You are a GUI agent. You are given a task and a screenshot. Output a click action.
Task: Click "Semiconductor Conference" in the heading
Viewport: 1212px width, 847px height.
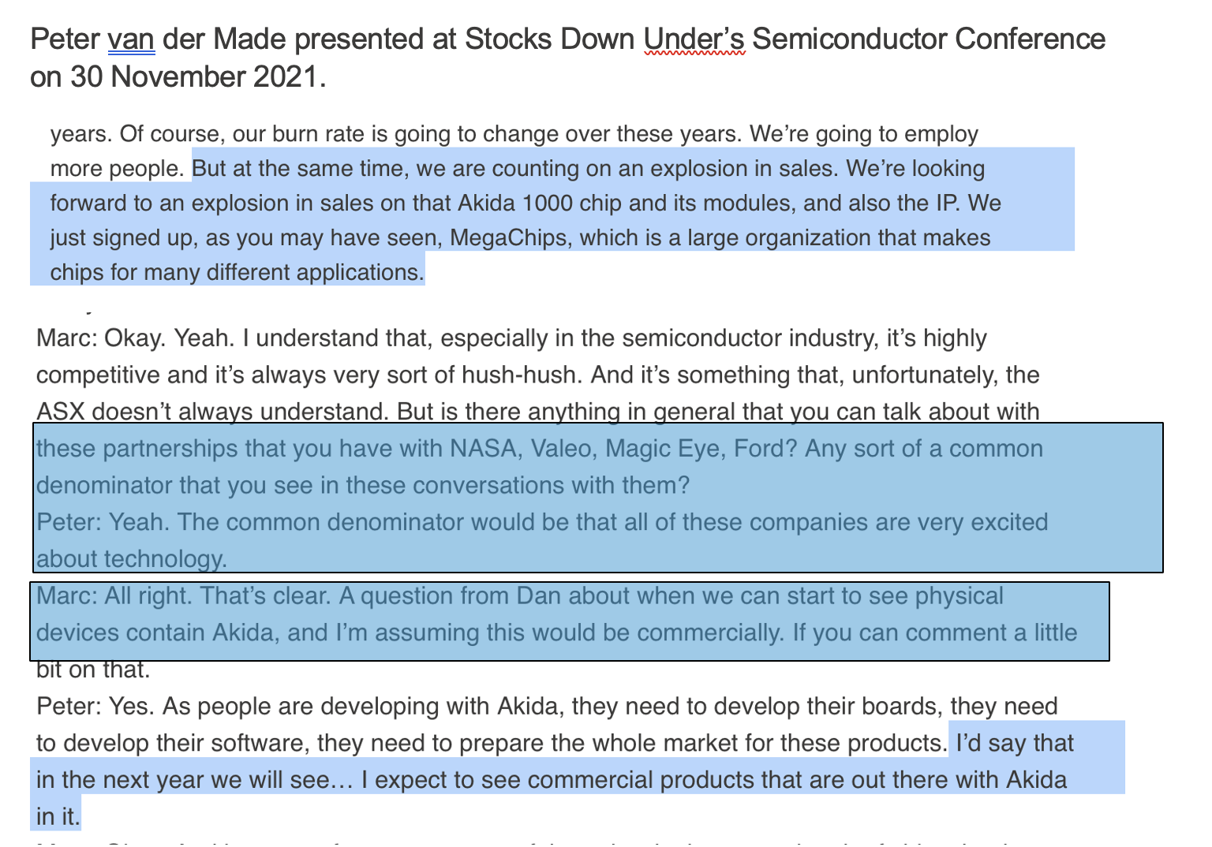tap(929, 39)
